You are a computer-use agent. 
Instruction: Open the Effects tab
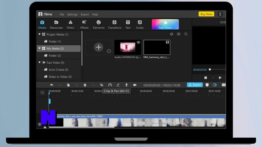coord(84,24)
